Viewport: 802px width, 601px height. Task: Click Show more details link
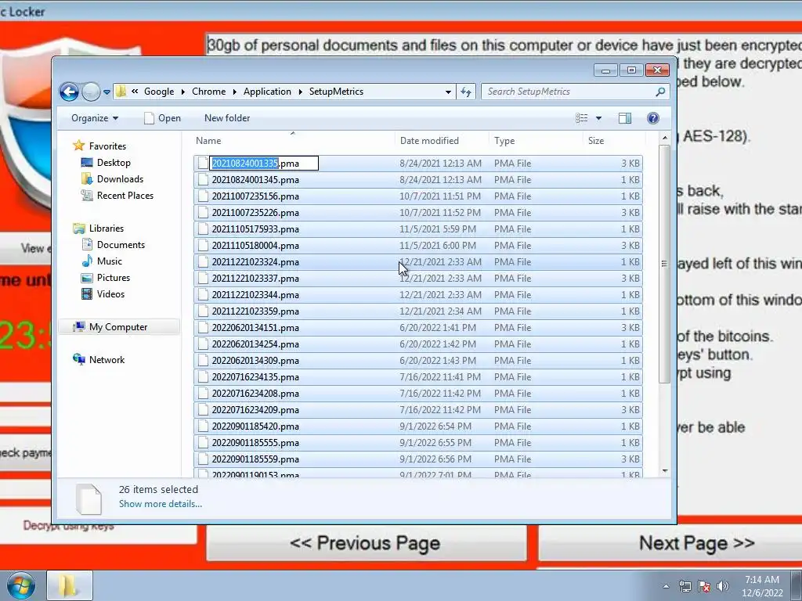click(x=160, y=504)
